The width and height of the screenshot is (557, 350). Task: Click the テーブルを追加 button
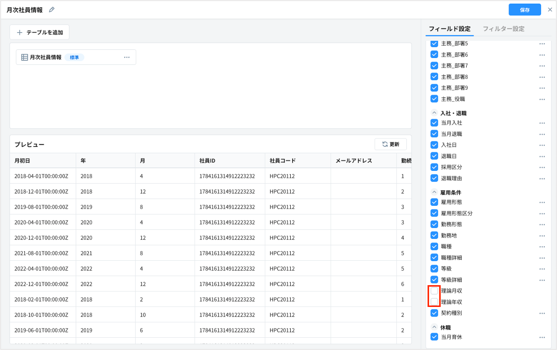point(39,33)
